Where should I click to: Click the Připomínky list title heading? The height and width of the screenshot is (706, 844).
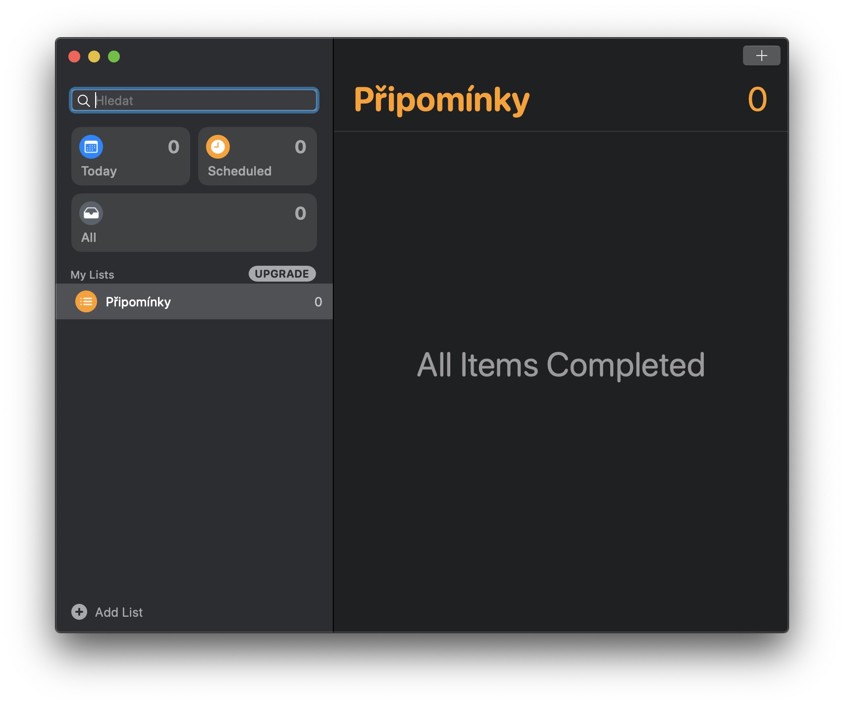click(x=442, y=100)
